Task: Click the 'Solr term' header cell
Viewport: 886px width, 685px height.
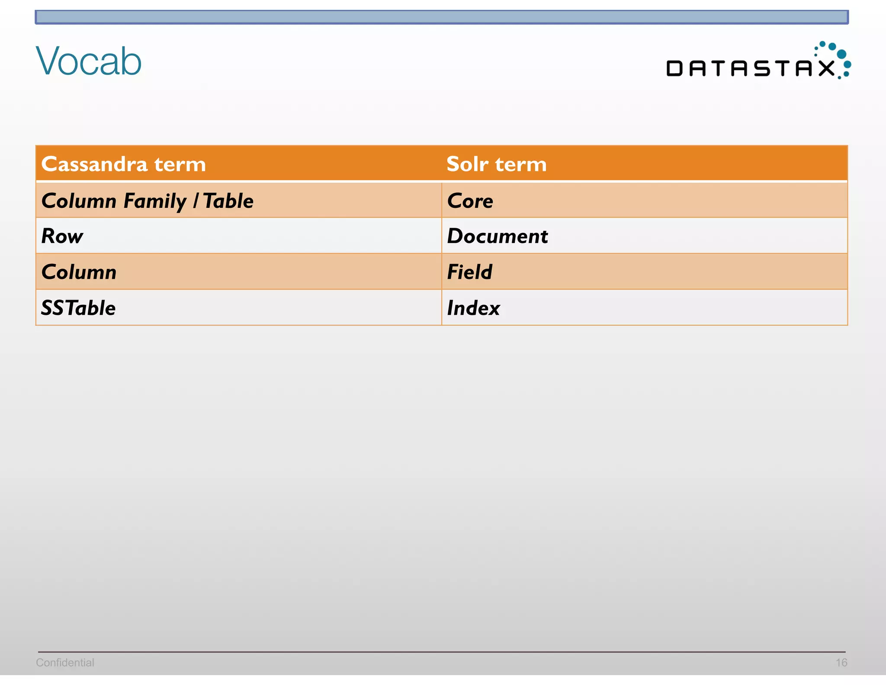Action: click(x=644, y=164)
